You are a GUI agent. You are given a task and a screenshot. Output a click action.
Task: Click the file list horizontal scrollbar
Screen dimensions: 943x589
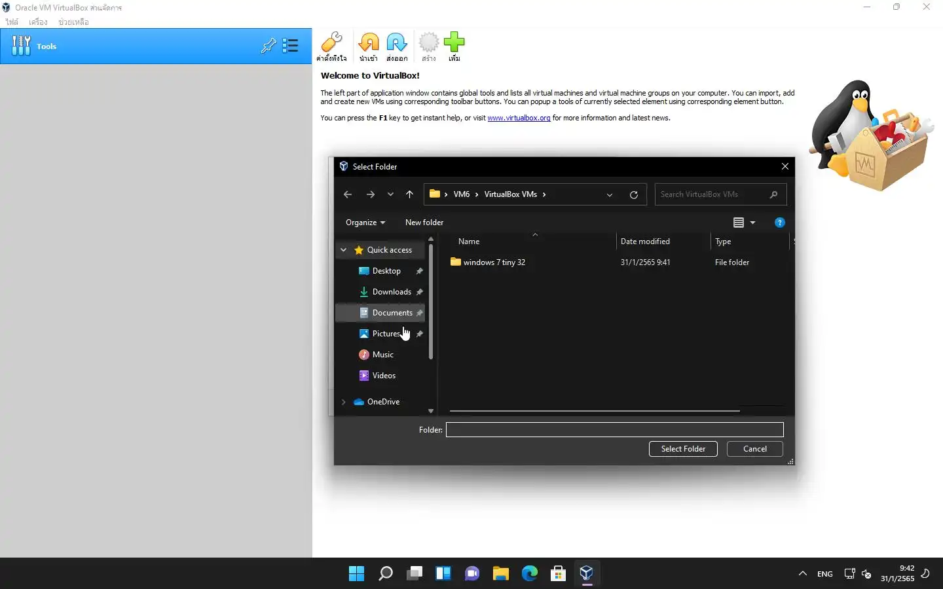click(595, 411)
